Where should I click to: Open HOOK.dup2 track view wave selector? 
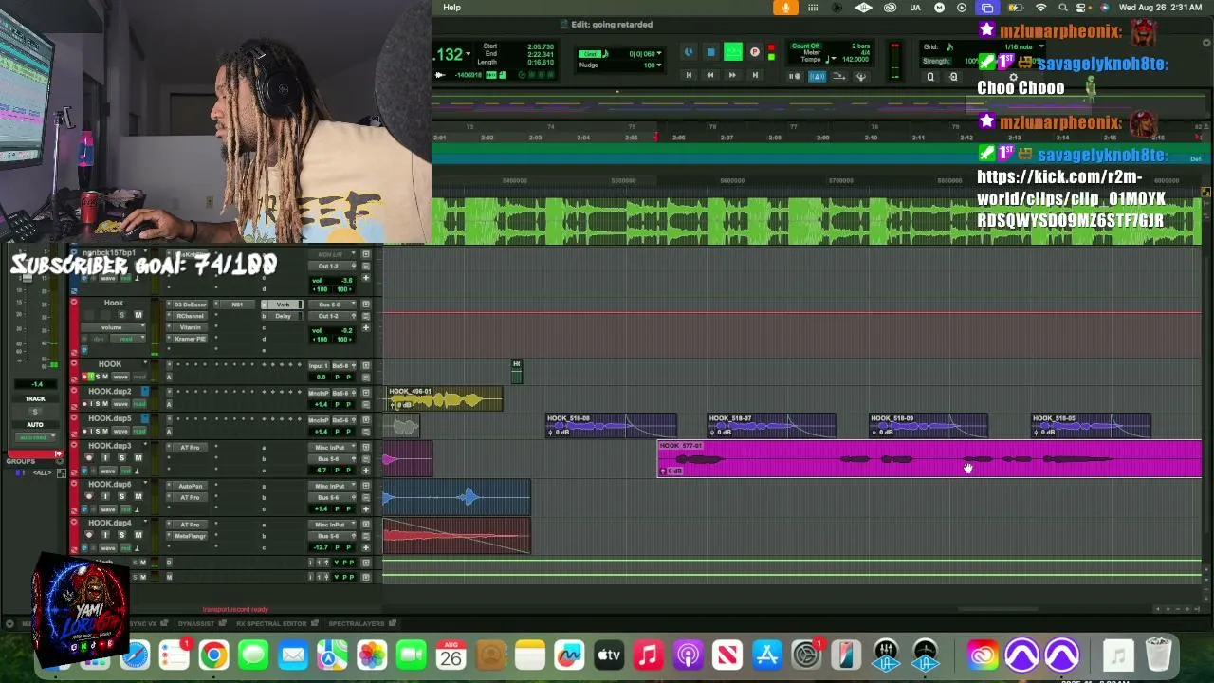120,404
